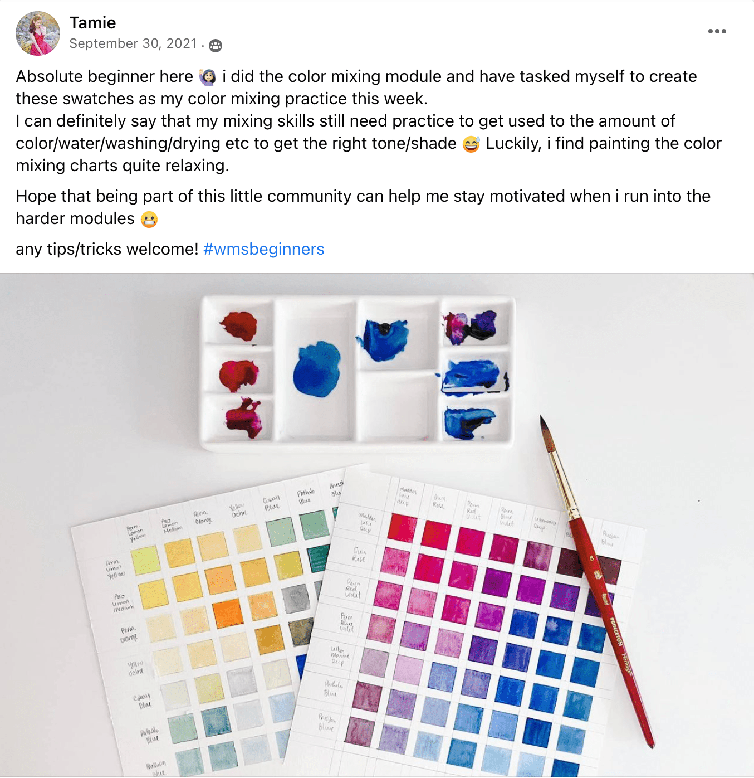Click the Cobalt Blue column label
The height and width of the screenshot is (778, 754).
(272, 504)
